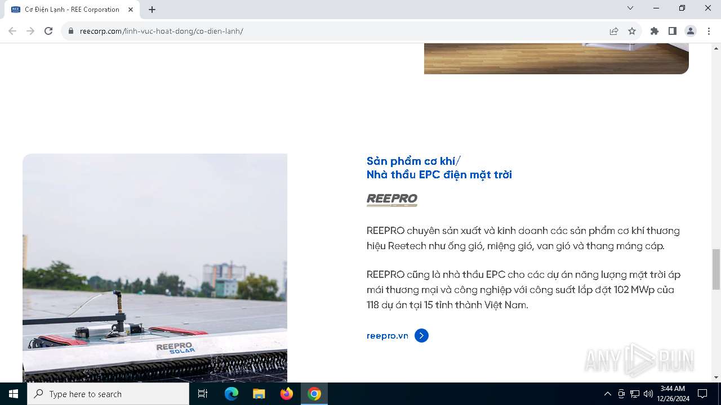The image size is (721, 405).
Task: Show hidden system tray icons
Action: tap(607, 394)
